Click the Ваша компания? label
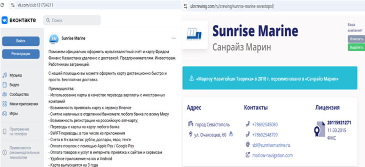The image size is (365, 167). tap(355, 27)
